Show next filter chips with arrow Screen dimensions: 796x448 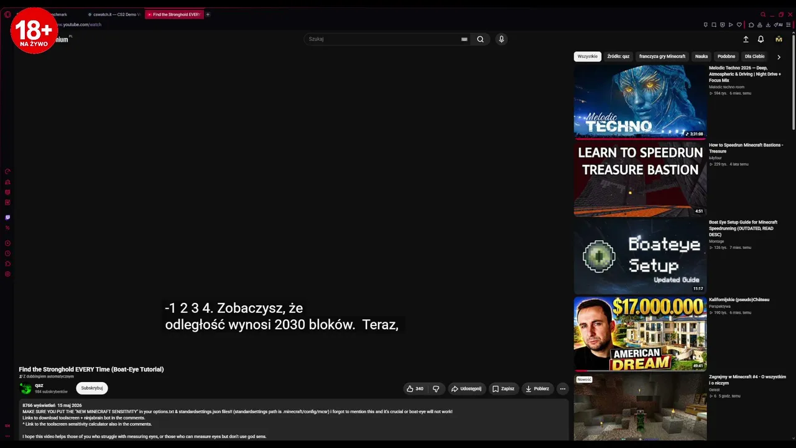coord(779,57)
